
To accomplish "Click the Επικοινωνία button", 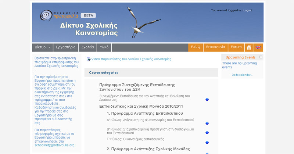I will click(x=215, y=47).
